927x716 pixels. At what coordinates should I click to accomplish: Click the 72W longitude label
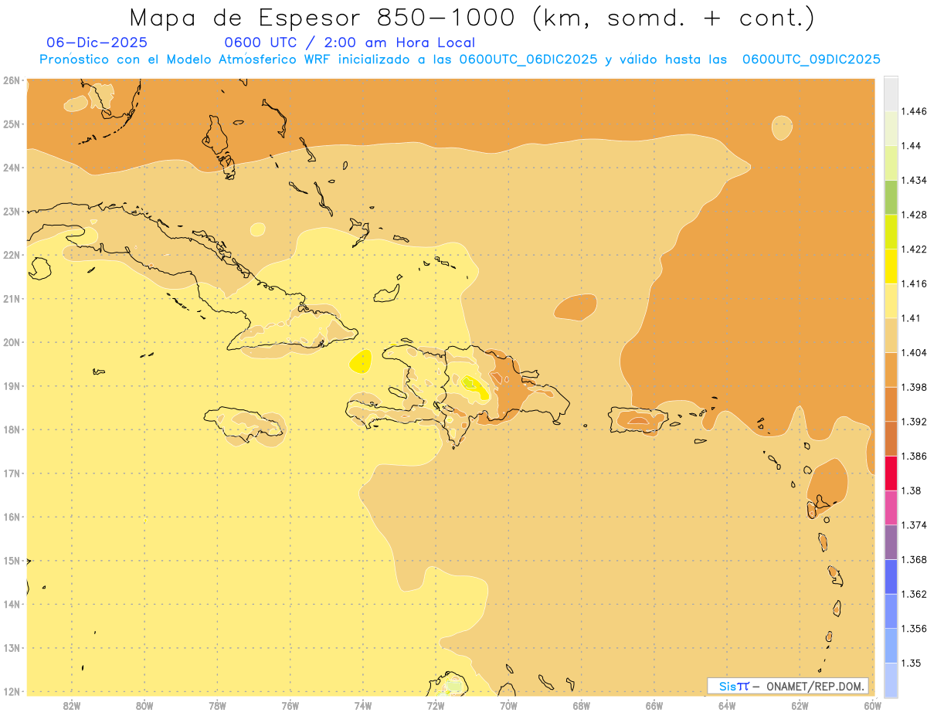(x=436, y=706)
